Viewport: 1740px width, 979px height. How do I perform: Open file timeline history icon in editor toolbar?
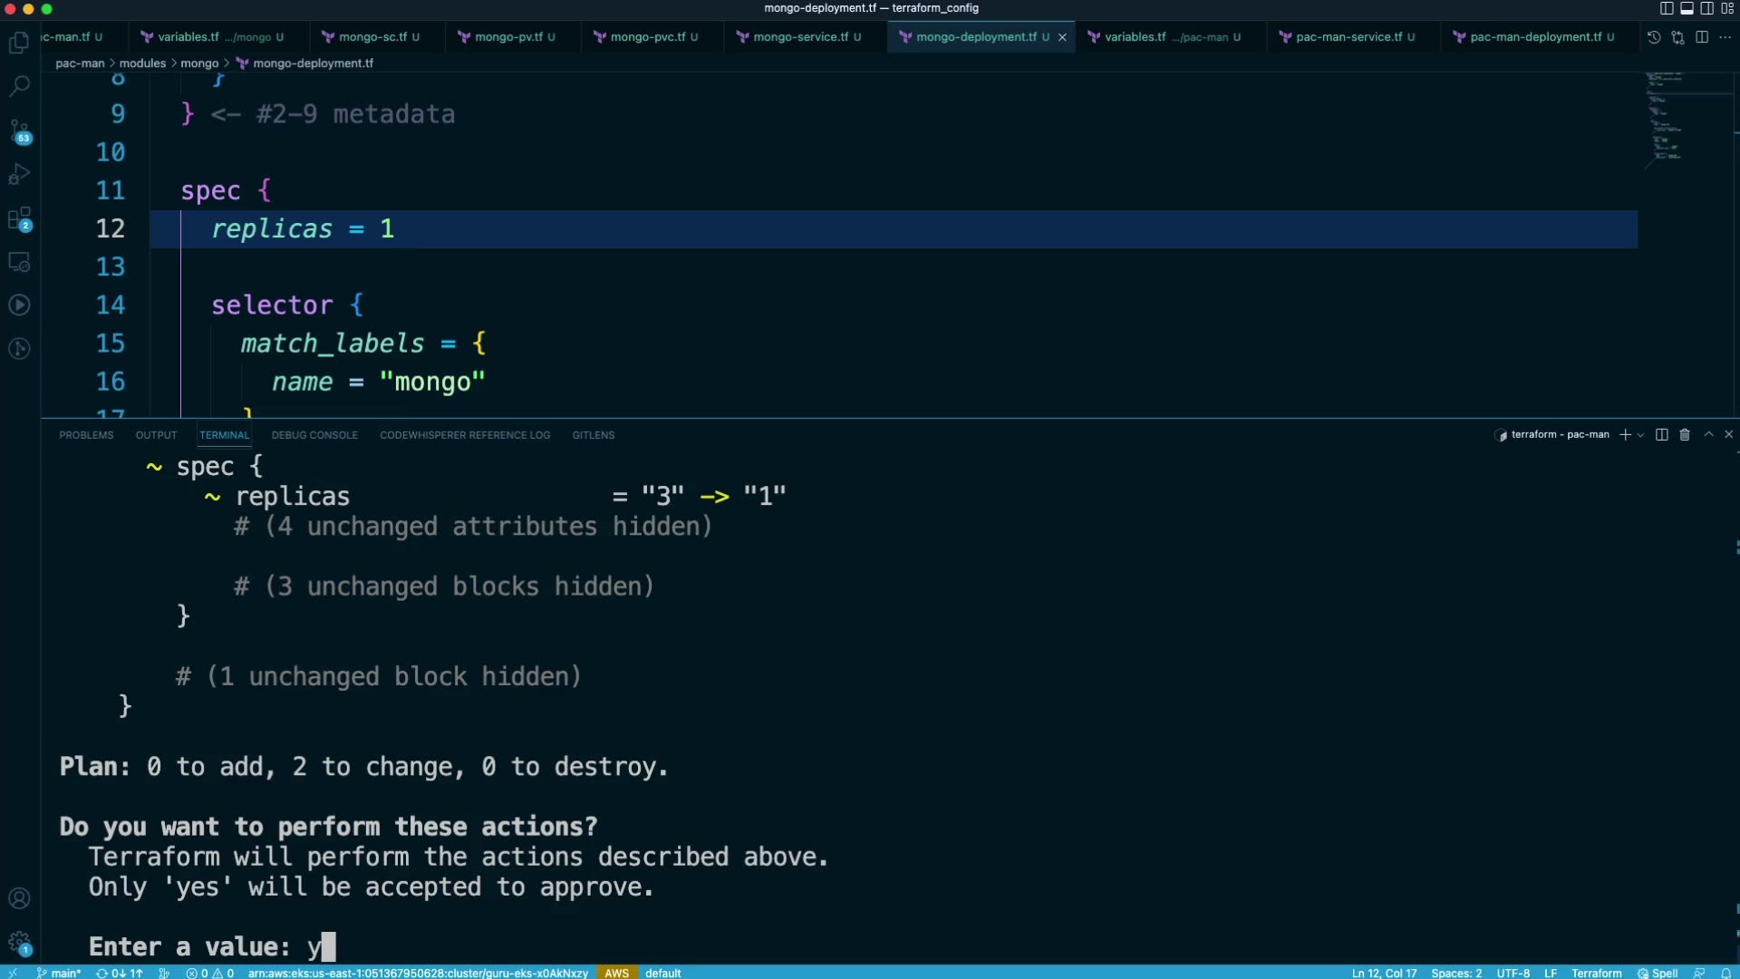pyautogui.click(x=1654, y=37)
